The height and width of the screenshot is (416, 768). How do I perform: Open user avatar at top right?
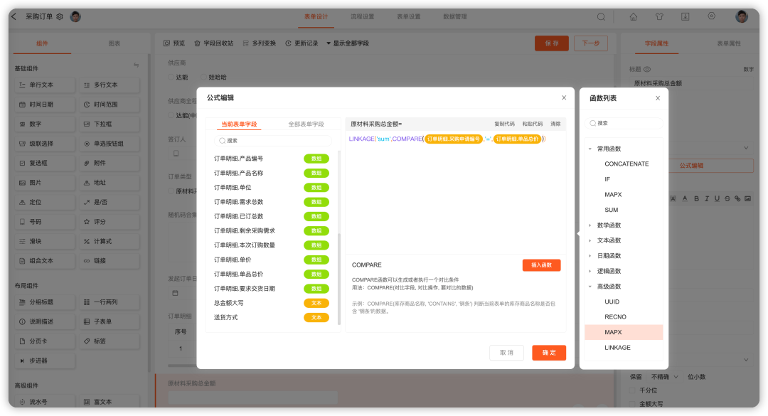click(742, 16)
